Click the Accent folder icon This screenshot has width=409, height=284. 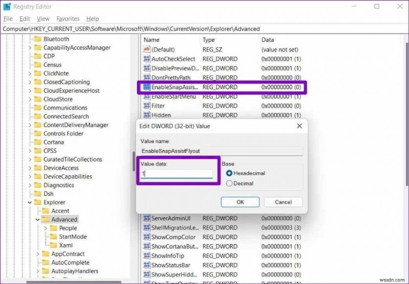click(46, 211)
